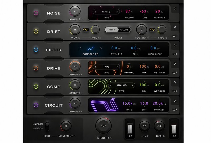
Task: Open the WHITE noise type selector
Action: [x=106, y=12]
